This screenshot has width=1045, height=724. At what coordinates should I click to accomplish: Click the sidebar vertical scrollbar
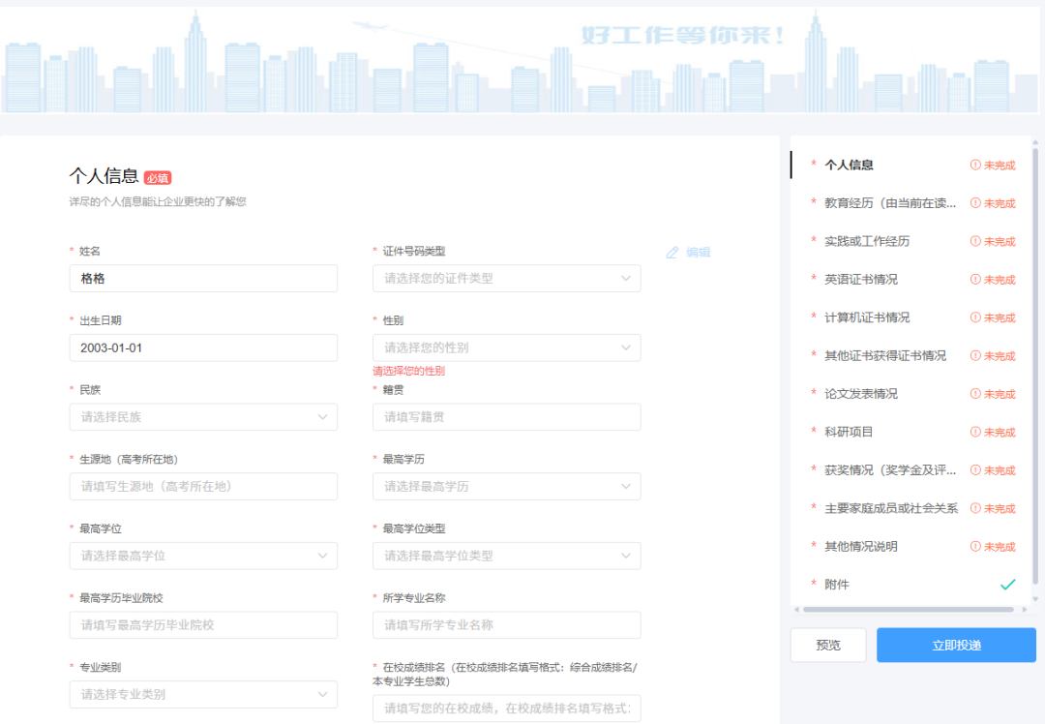pos(1035,368)
